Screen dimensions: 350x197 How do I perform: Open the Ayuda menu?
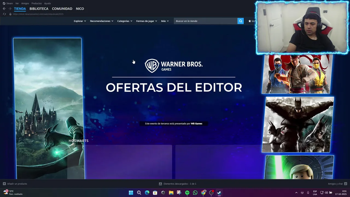[x=47, y=3]
